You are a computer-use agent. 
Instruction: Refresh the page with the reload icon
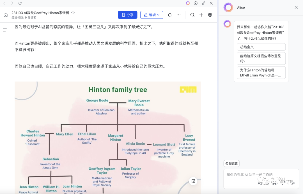[19, 3]
